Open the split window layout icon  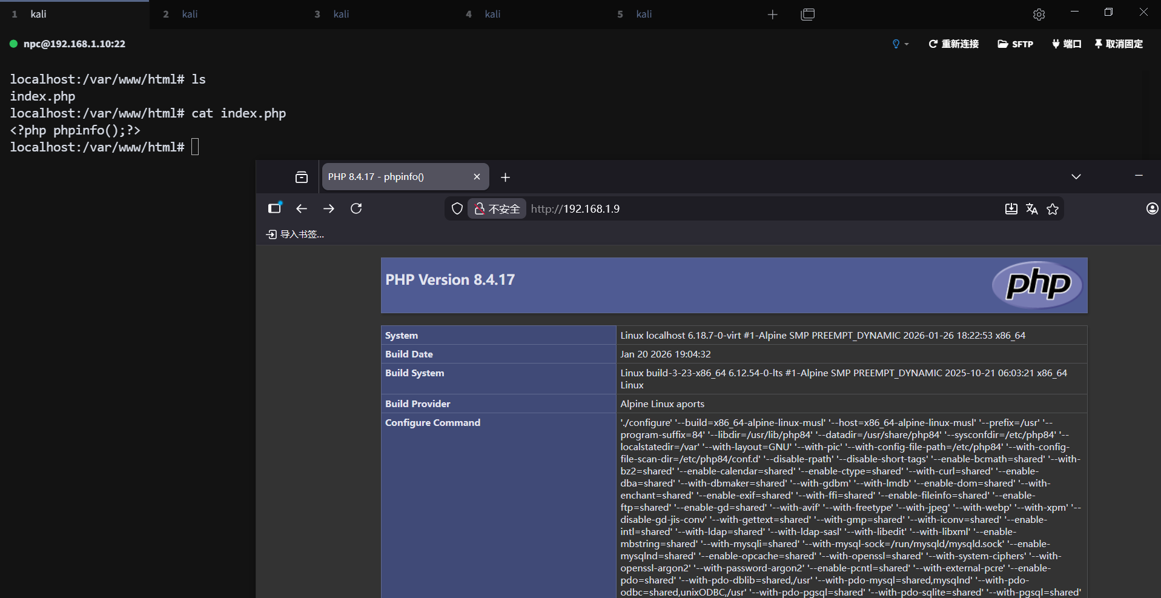click(x=807, y=15)
